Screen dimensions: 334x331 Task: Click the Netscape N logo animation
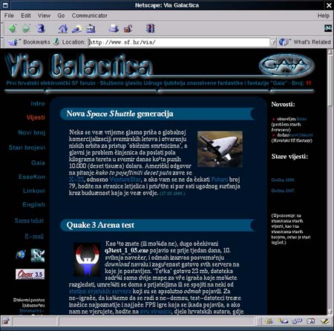point(328,28)
